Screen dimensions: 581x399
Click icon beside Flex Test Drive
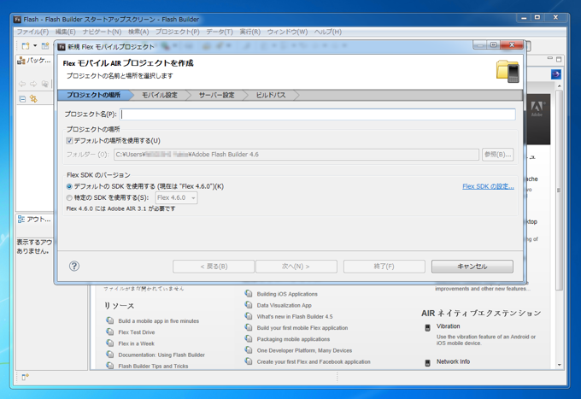coord(109,332)
